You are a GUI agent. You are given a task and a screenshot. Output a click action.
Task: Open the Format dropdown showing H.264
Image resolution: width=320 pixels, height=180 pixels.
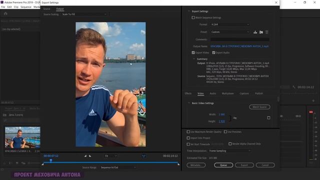click(x=230, y=24)
